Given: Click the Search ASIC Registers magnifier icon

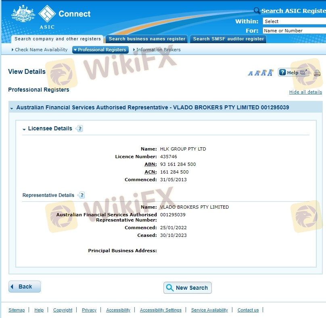Looking at the screenshot, I should click(257, 11).
